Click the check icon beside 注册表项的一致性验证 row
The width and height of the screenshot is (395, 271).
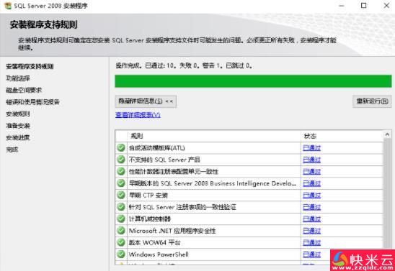pos(121,207)
